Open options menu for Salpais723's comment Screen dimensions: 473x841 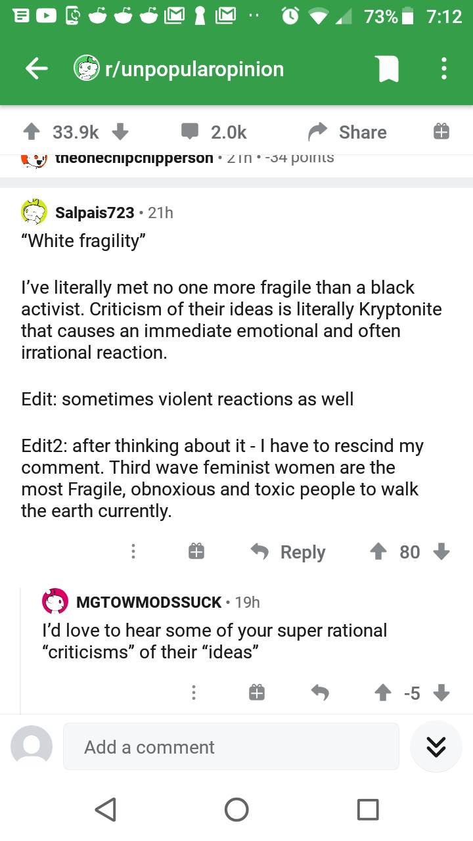133,551
